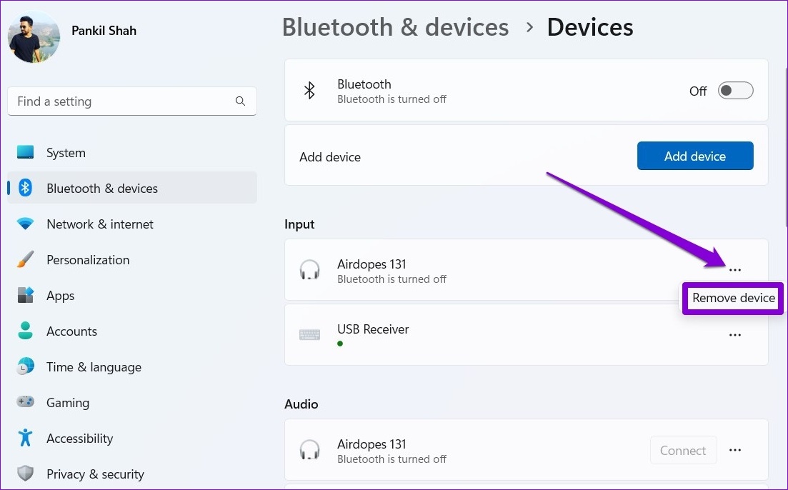This screenshot has width=788, height=490.
Task: Click the Accessibility figure icon
Action: [26, 439]
